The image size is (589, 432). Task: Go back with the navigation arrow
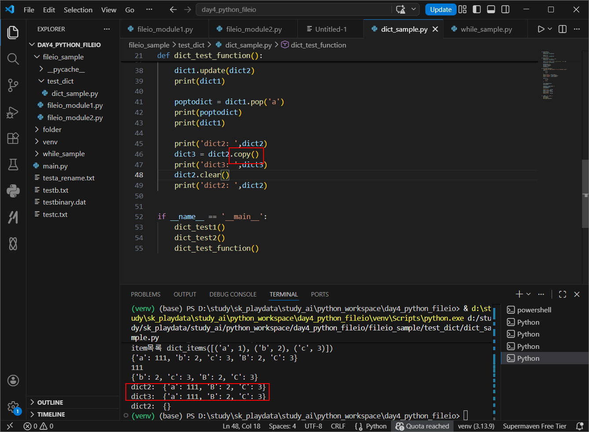173,9
